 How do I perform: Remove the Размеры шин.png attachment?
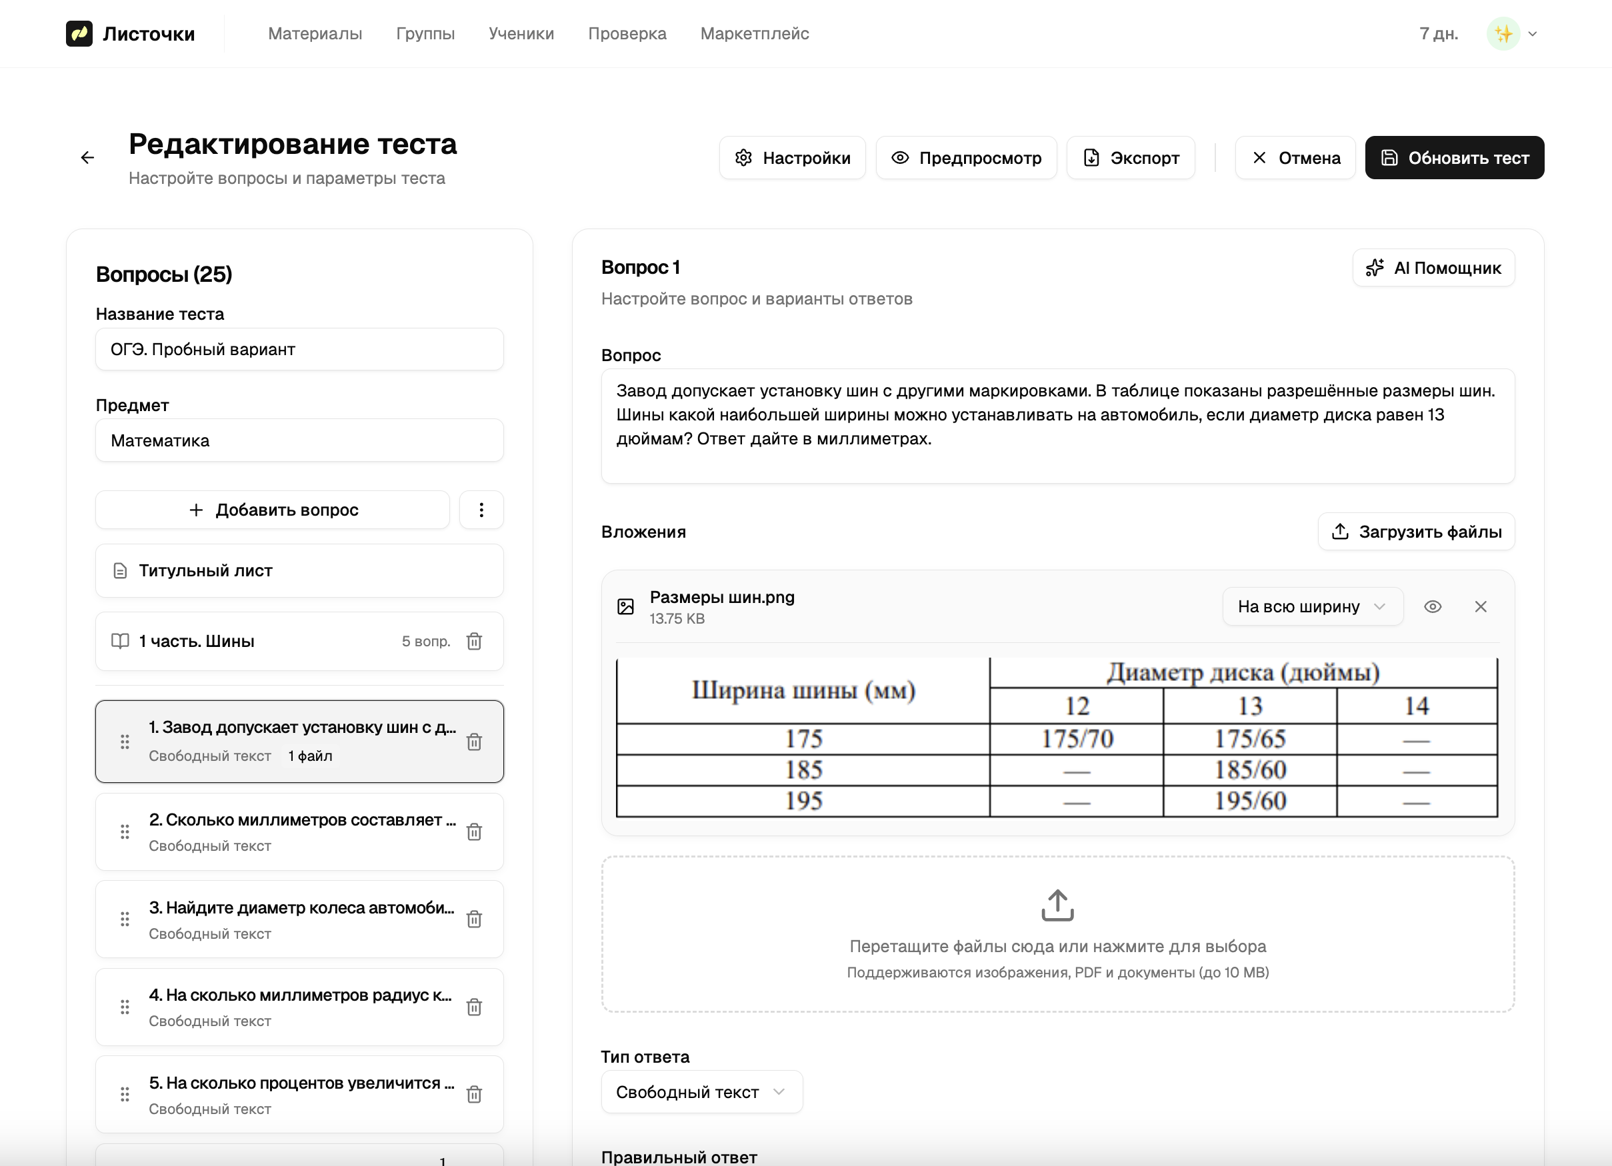pyautogui.click(x=1481, y=607)
